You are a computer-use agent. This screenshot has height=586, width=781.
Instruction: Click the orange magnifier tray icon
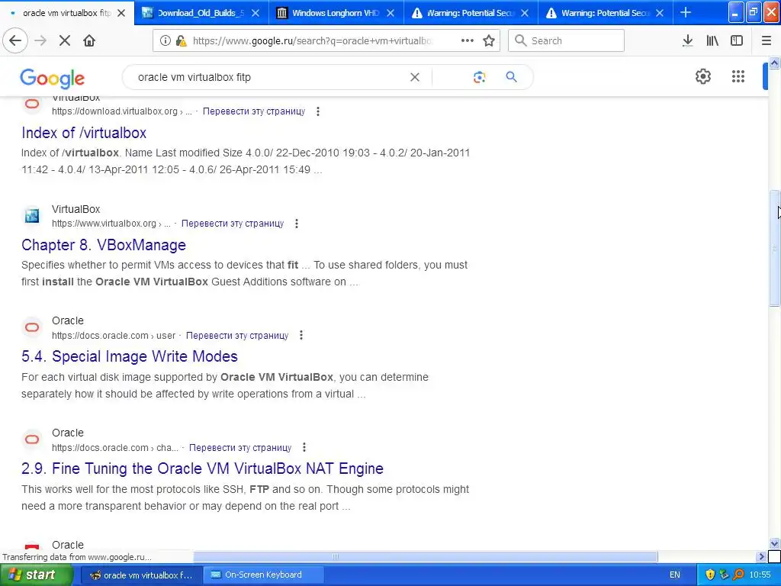coord(738,575)
